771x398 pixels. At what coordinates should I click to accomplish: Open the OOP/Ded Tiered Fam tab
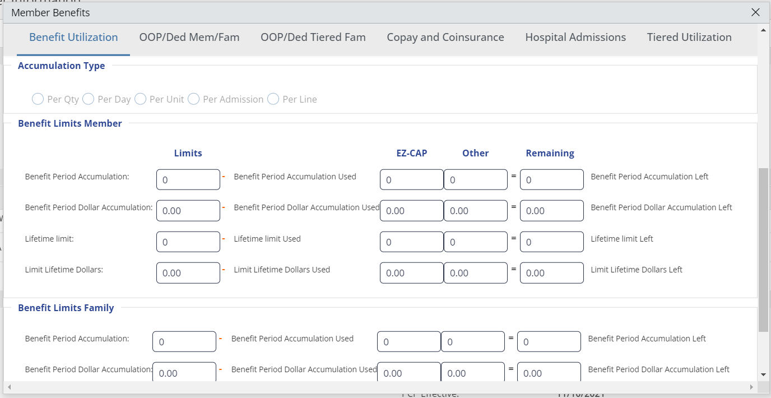(313, 38)
